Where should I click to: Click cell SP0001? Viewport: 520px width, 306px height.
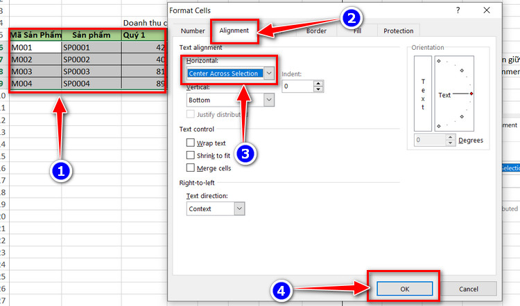click(x=92, y=47)
